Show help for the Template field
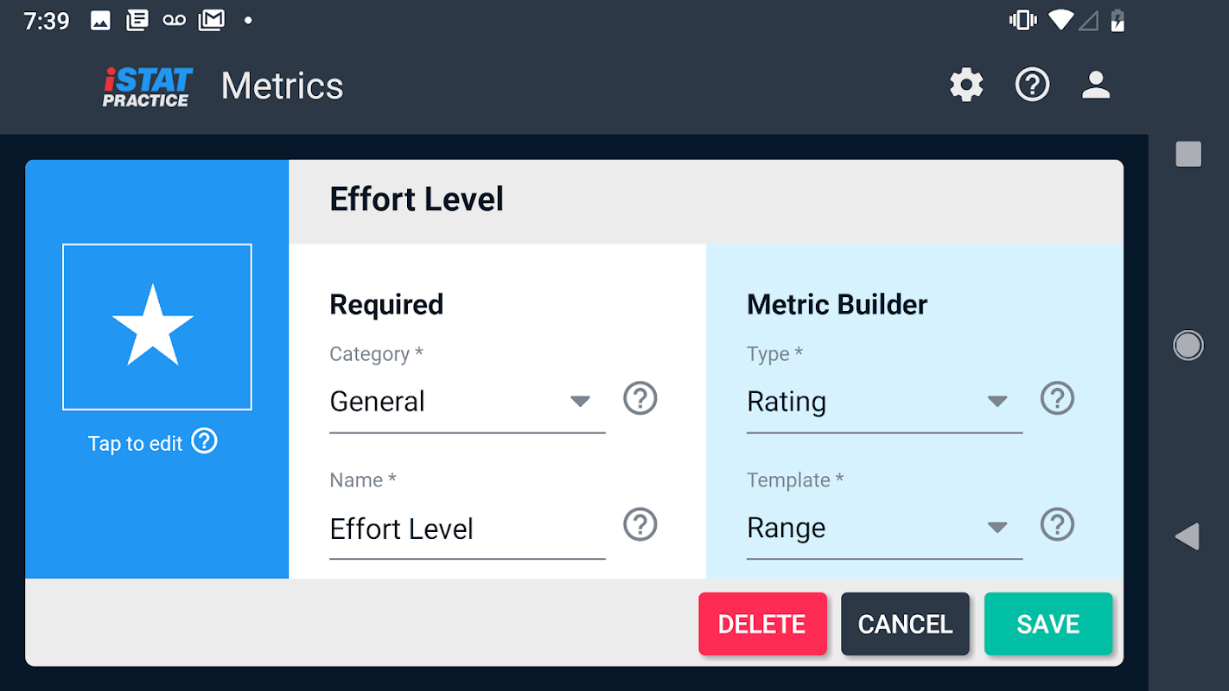 pos(1057,525)
